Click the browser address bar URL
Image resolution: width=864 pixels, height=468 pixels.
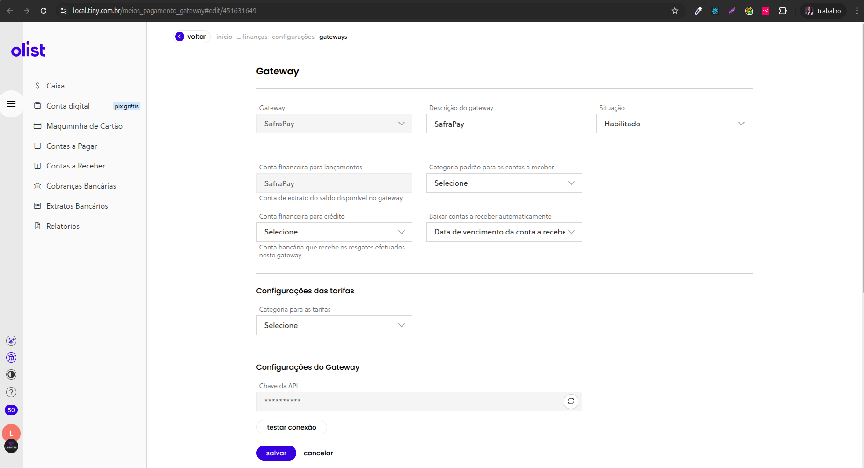click(x=165, y=11)
